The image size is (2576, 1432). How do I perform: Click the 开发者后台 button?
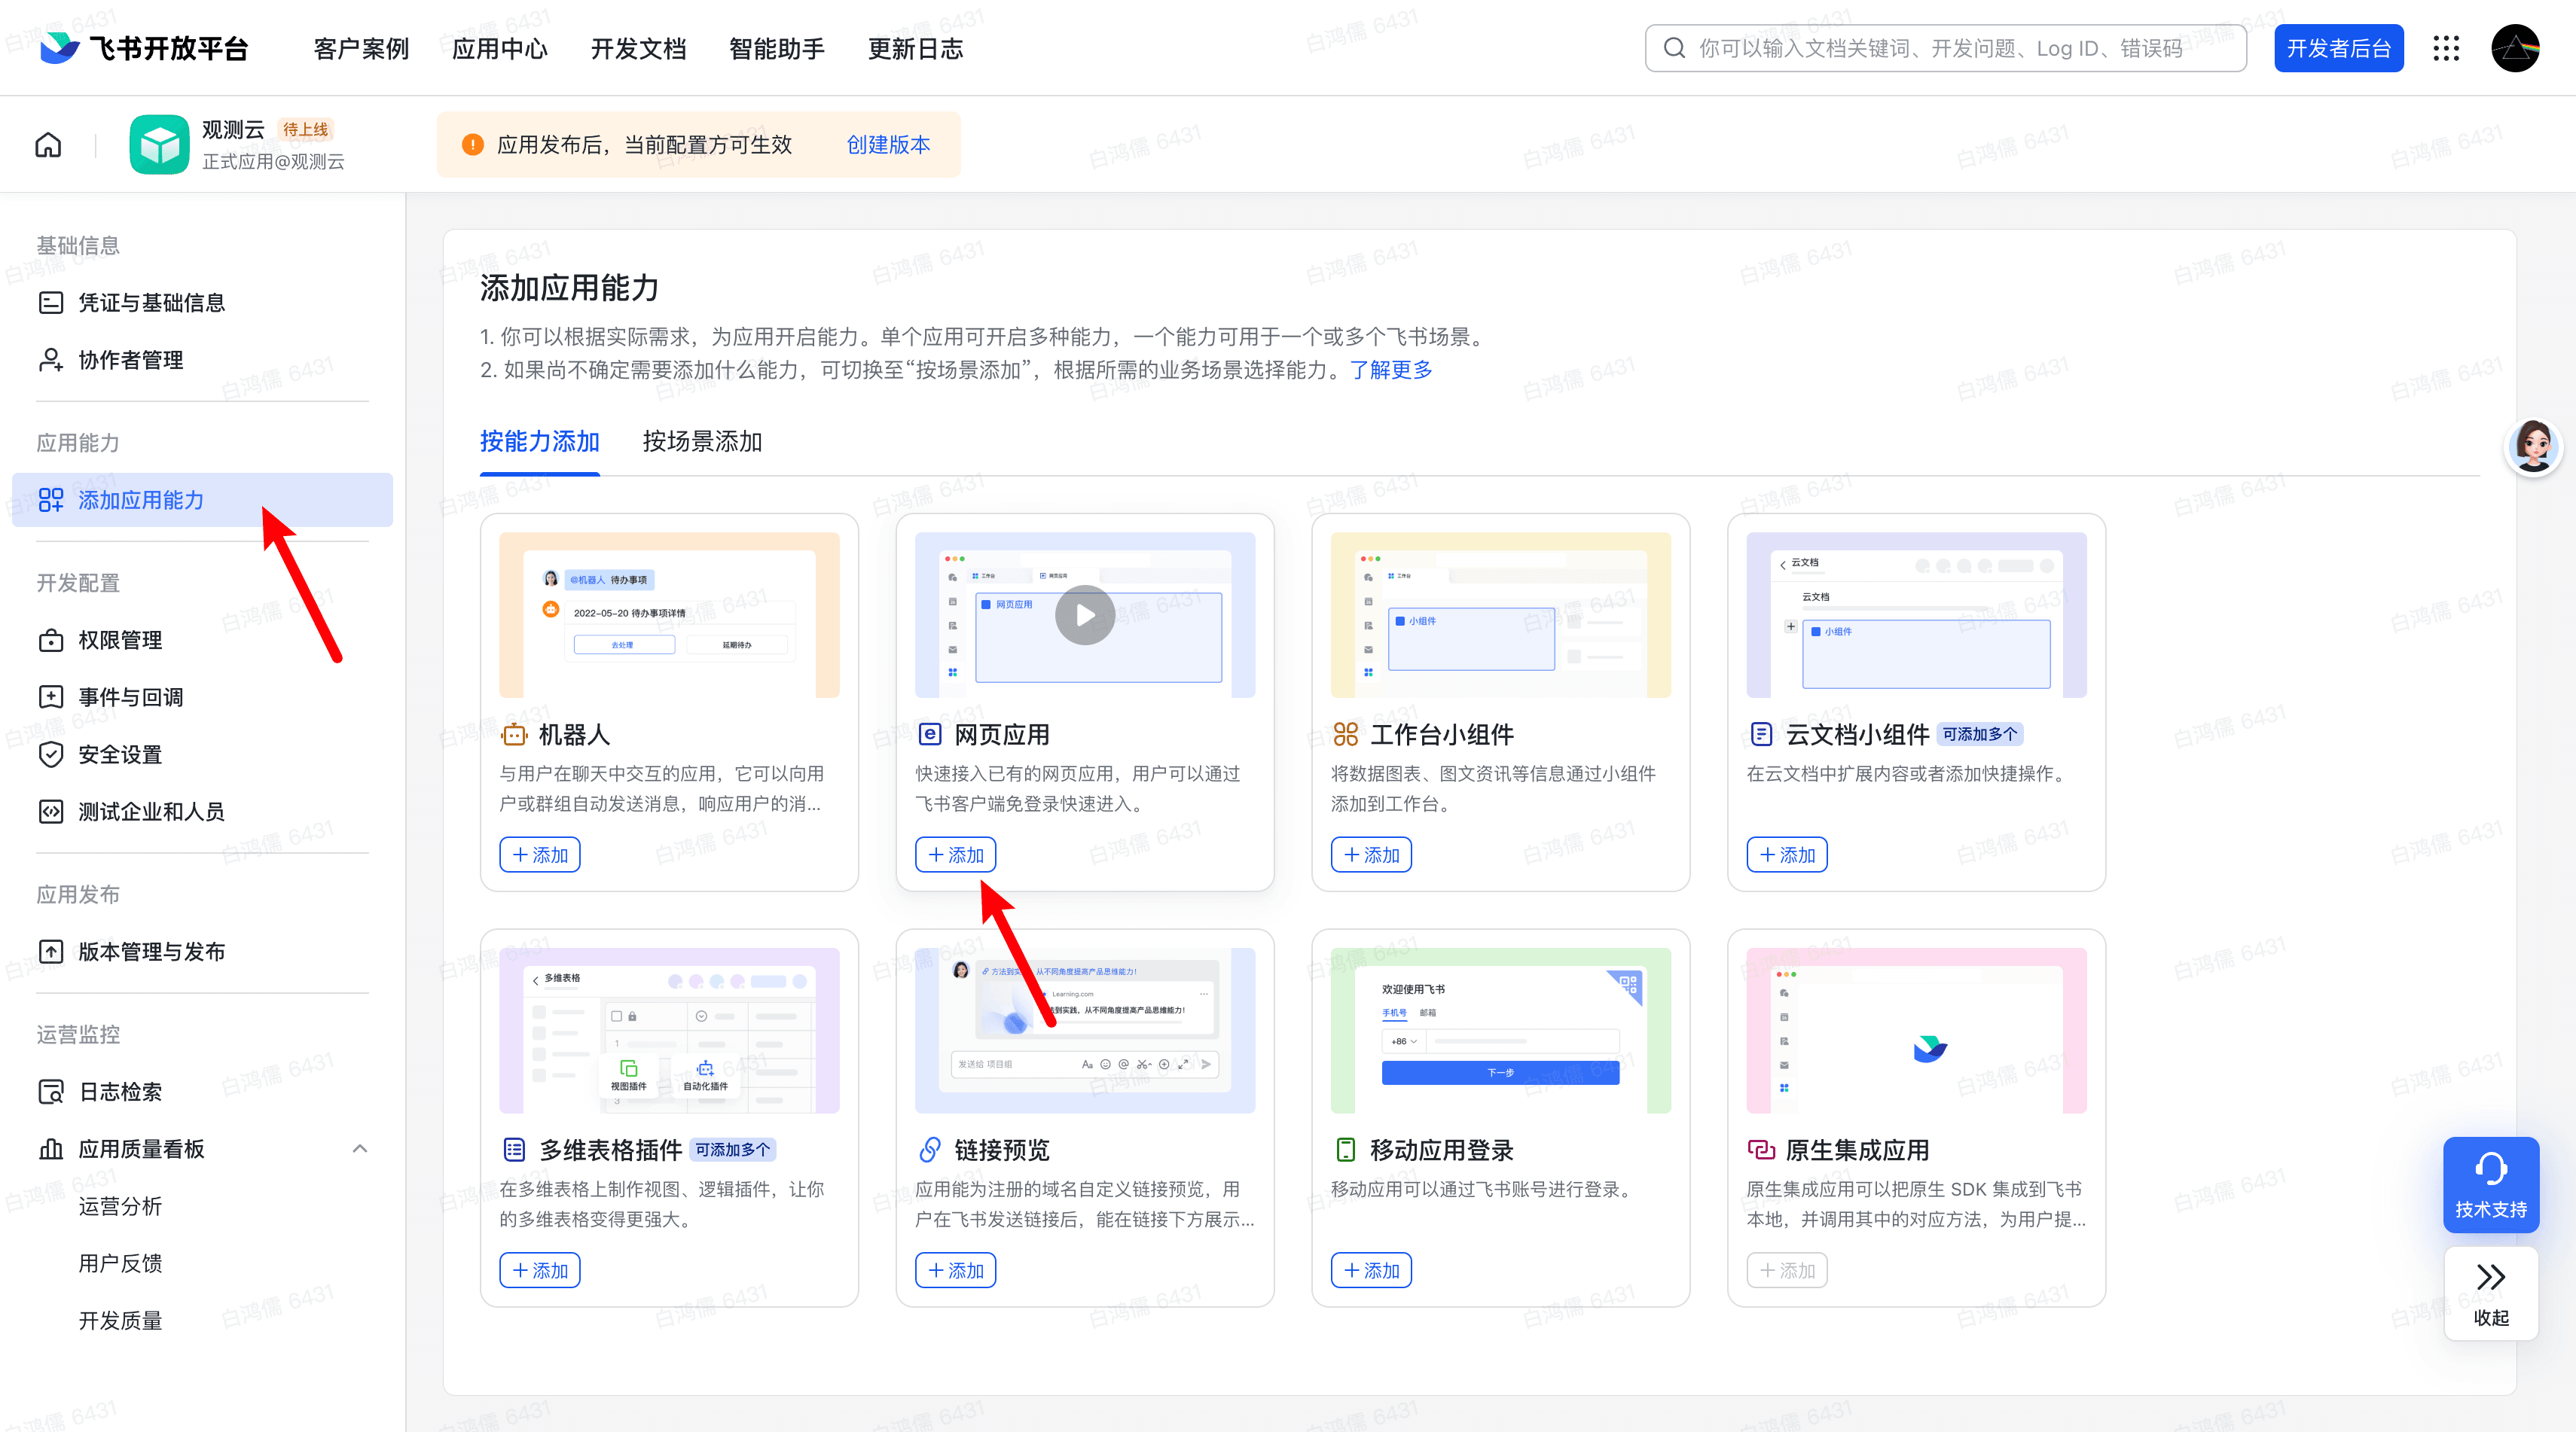pos(2339,48)
